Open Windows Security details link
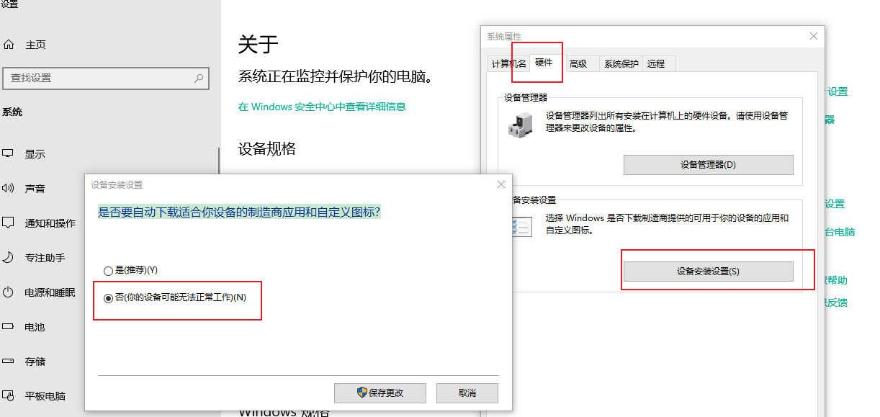 pos(322,107)
